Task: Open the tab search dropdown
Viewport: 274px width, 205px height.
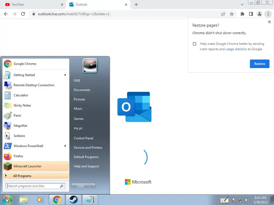Action: [x=242, y=5]
